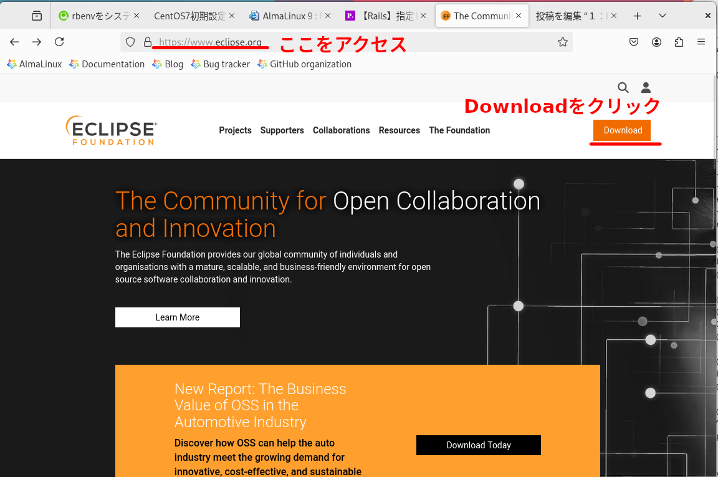Viewport: 718px width, 477px height.
Task: Save page to Pocket
Action: [634, 42]
